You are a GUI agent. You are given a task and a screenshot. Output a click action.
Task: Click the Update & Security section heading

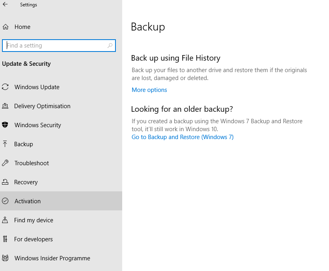pos(26,63)
